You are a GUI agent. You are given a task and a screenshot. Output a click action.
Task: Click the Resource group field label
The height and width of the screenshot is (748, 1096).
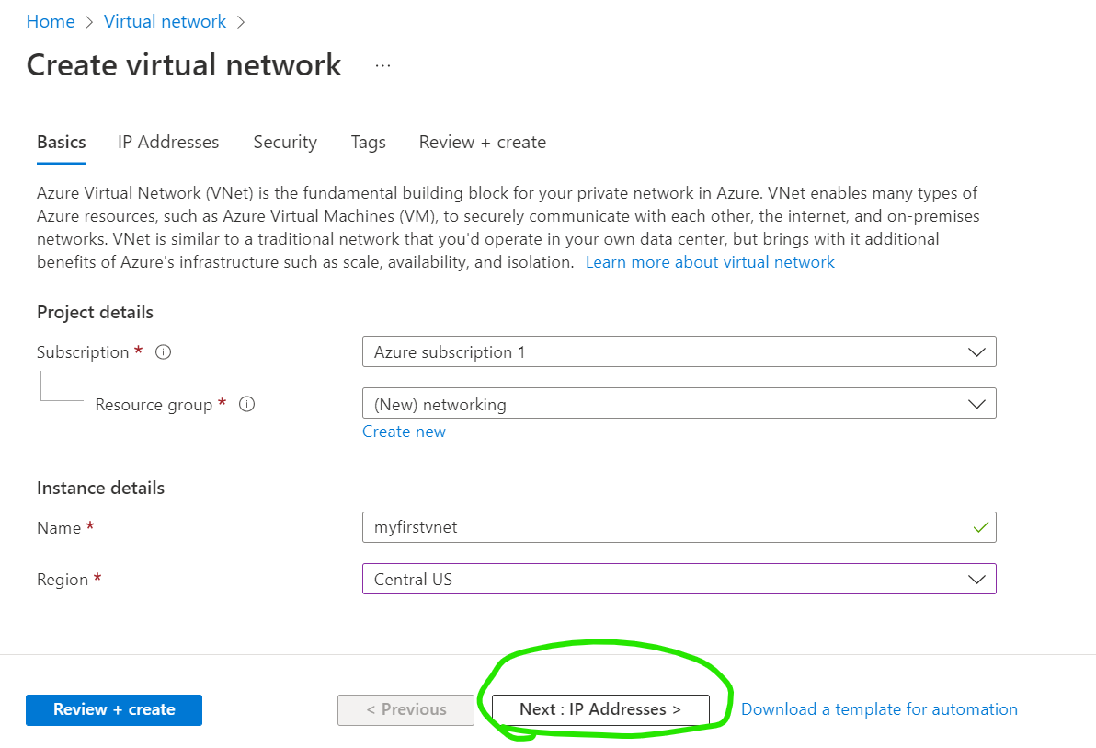click(154, 405)
